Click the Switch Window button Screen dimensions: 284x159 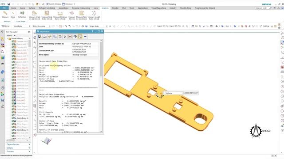pos(54,4)
